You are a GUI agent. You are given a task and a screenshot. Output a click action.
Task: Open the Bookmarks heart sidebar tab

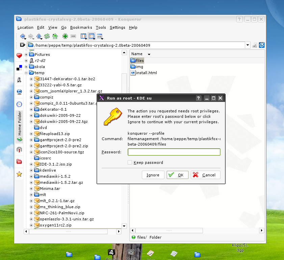[x=19, y=56]
